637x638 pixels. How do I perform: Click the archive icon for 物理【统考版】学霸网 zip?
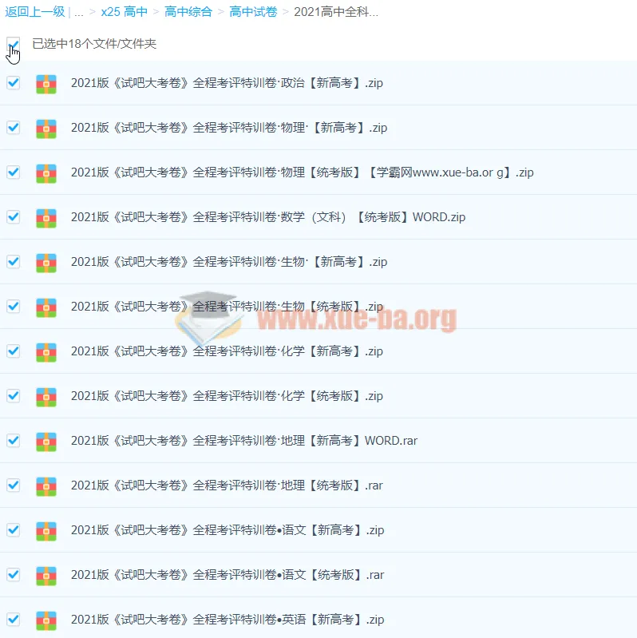[x=46, y=173]
